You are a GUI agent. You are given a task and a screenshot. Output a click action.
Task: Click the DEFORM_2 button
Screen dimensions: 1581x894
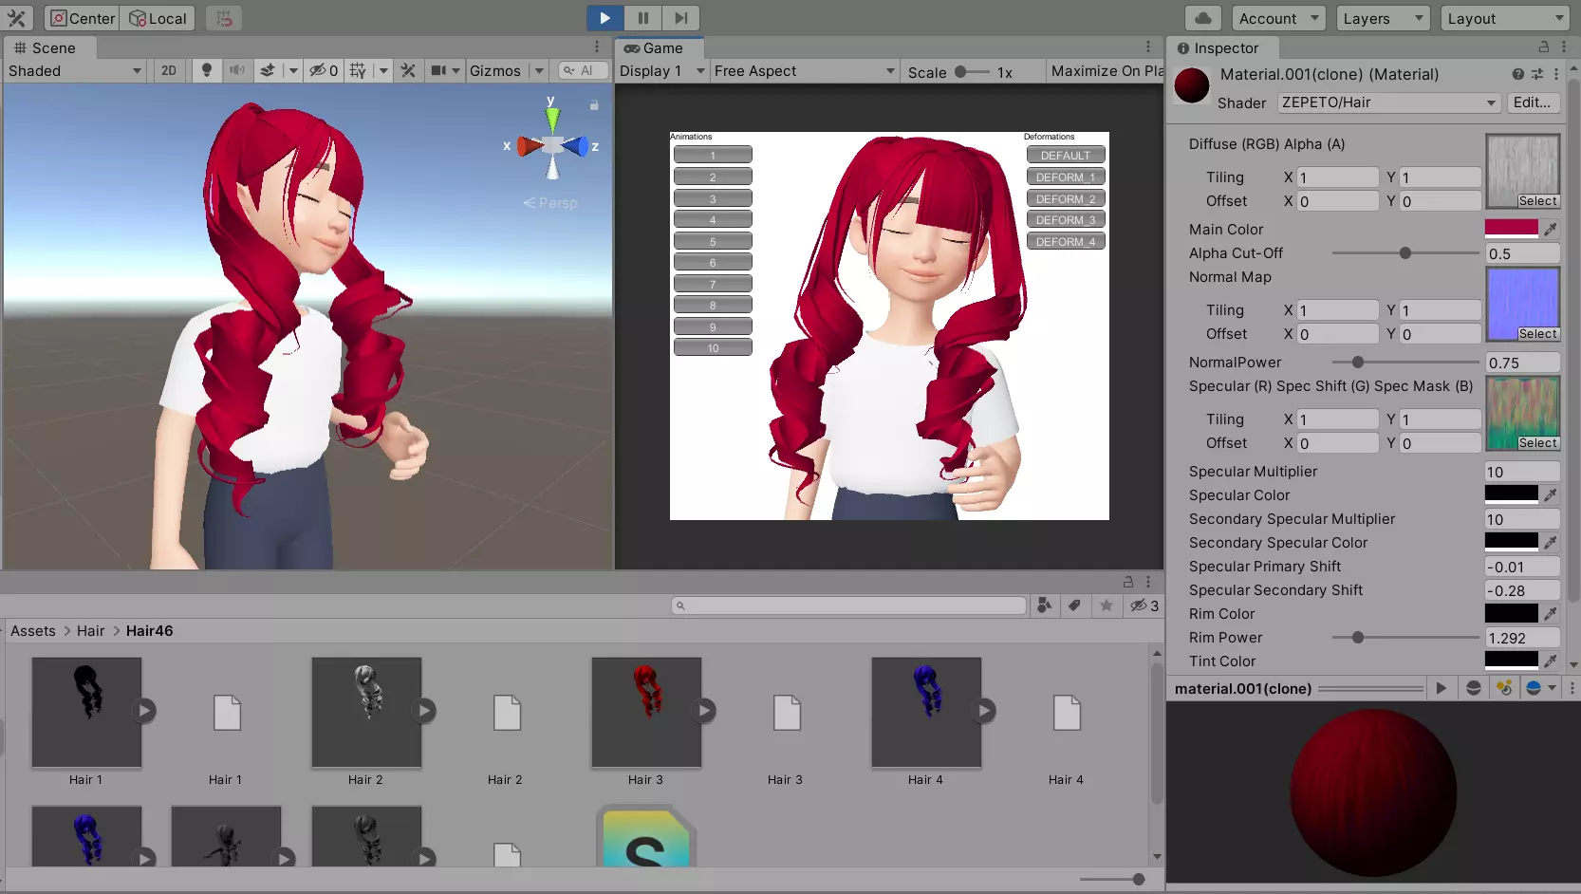[x=1066, y=198]
